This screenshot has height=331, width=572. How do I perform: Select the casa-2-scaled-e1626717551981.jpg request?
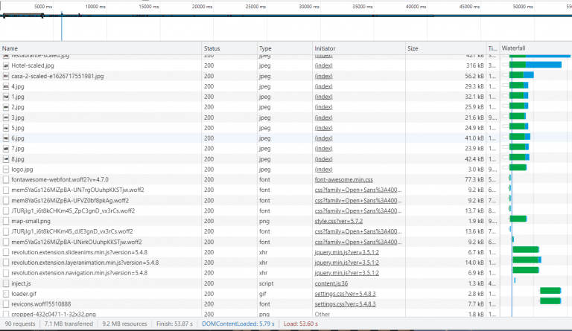pyautogui.click(x=57, y=76)
